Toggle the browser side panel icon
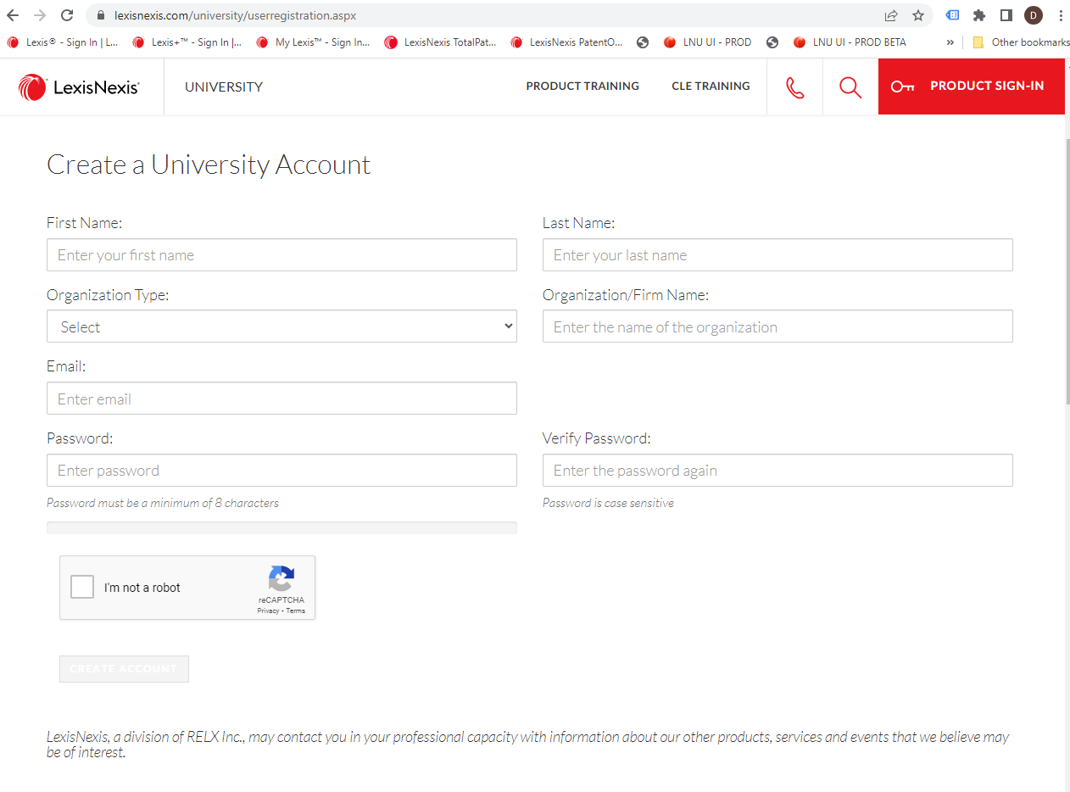Image resolution: width=1070 pixels, height=792 pixels. click(x=1006, y=15)
